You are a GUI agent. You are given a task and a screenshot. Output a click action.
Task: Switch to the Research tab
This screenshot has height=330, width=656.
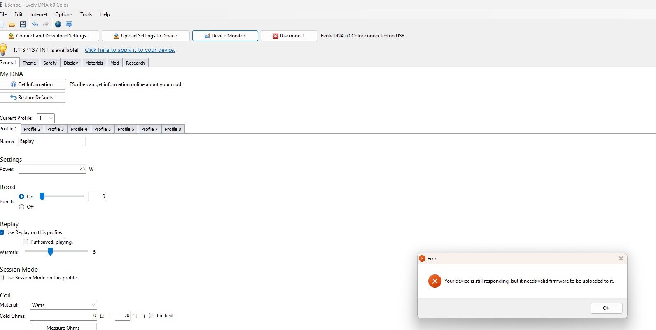pyautogui.click(x=135, y=63)
